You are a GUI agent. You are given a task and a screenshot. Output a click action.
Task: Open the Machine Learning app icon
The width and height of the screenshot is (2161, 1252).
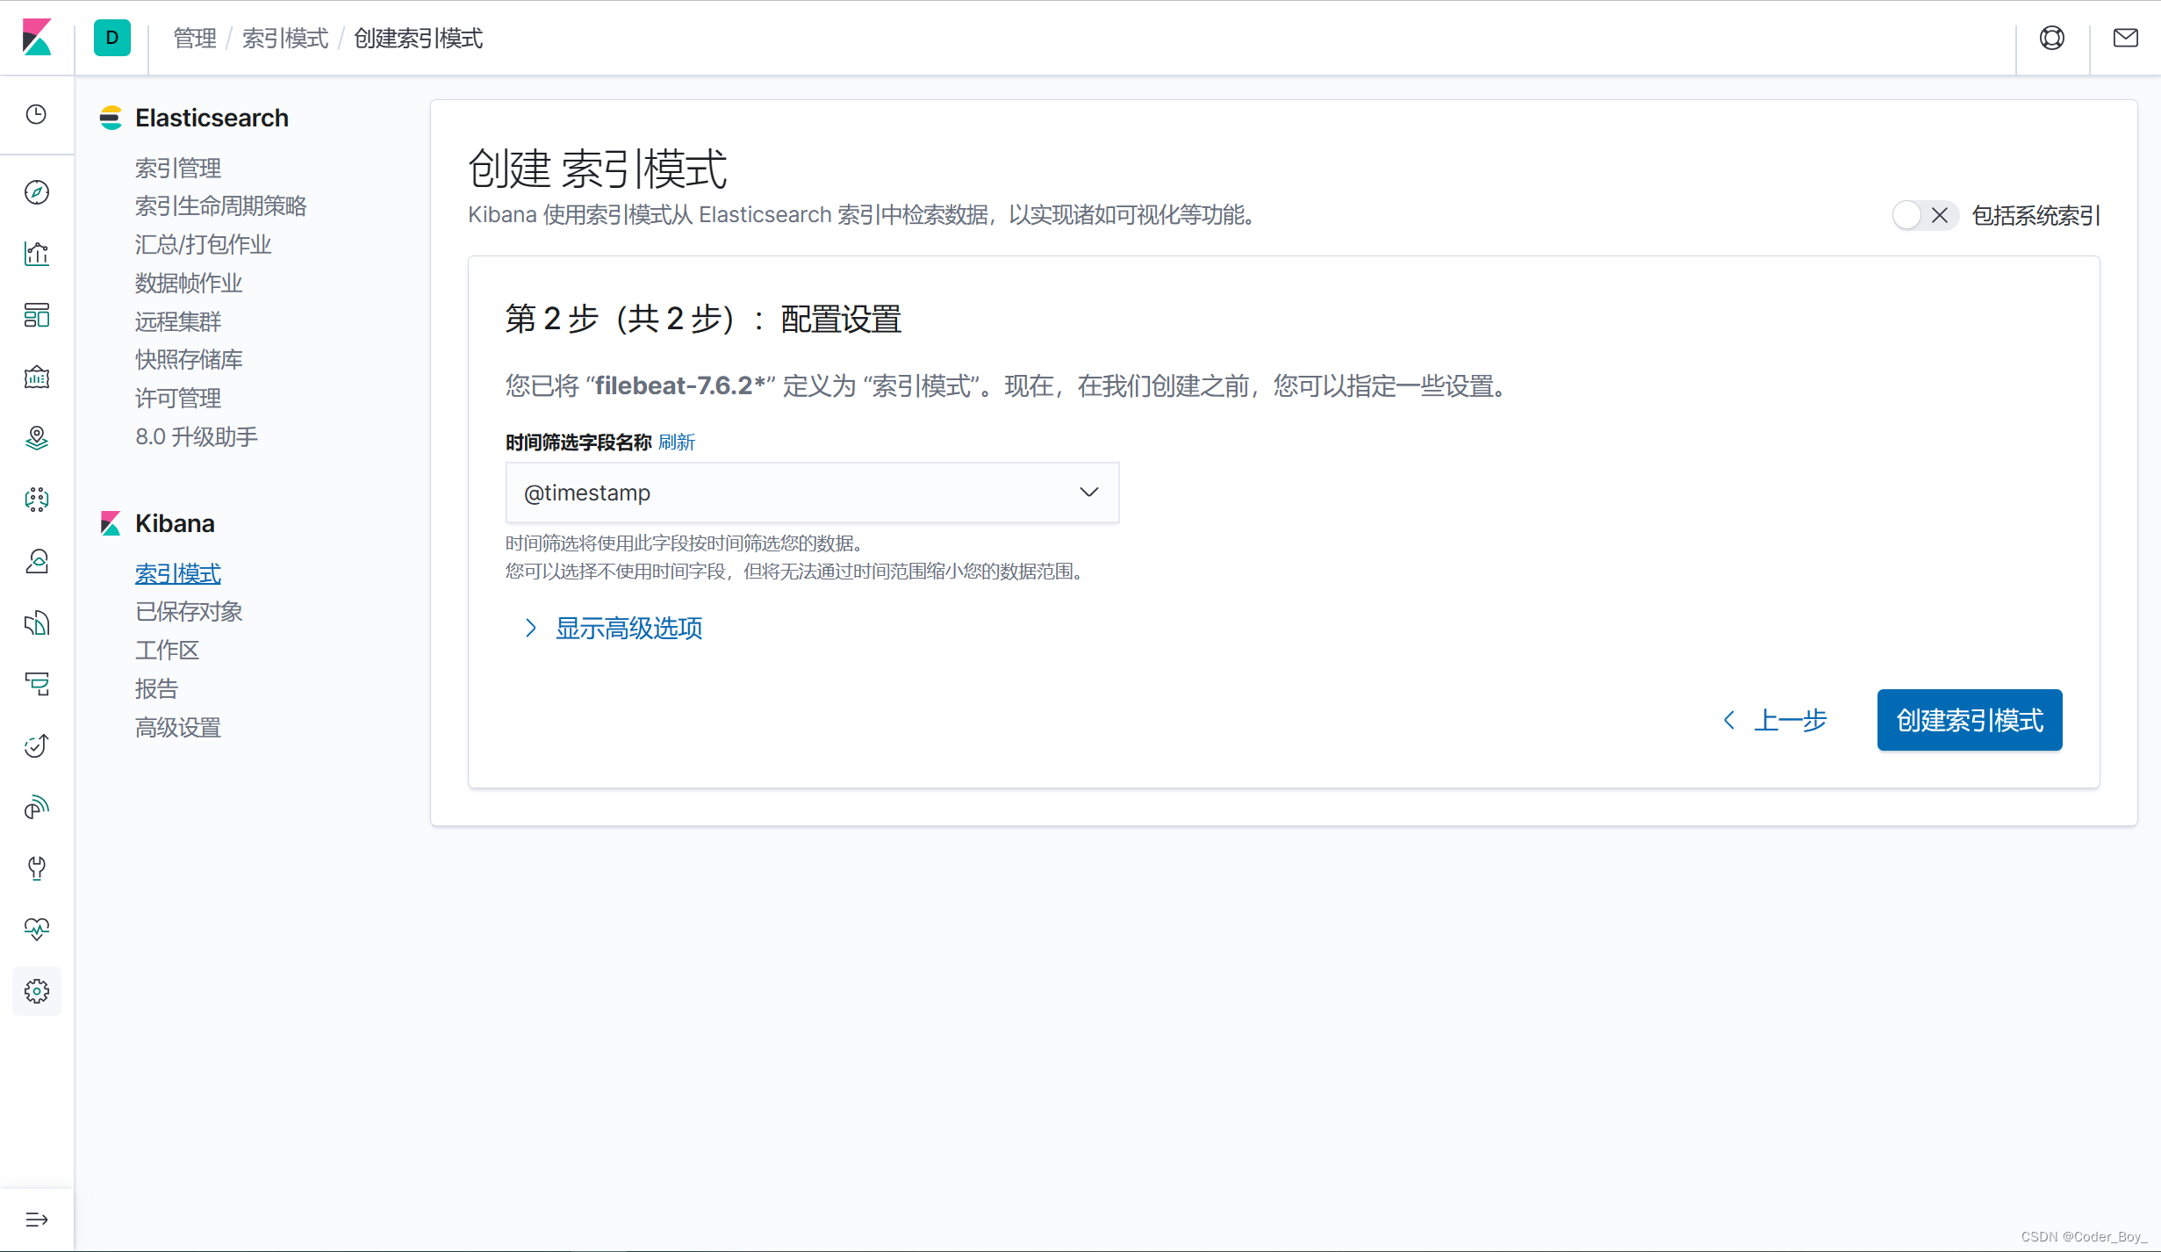point(37,499)
